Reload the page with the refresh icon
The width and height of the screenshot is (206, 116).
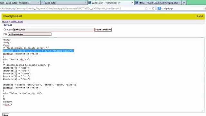(x=153, y=8)
